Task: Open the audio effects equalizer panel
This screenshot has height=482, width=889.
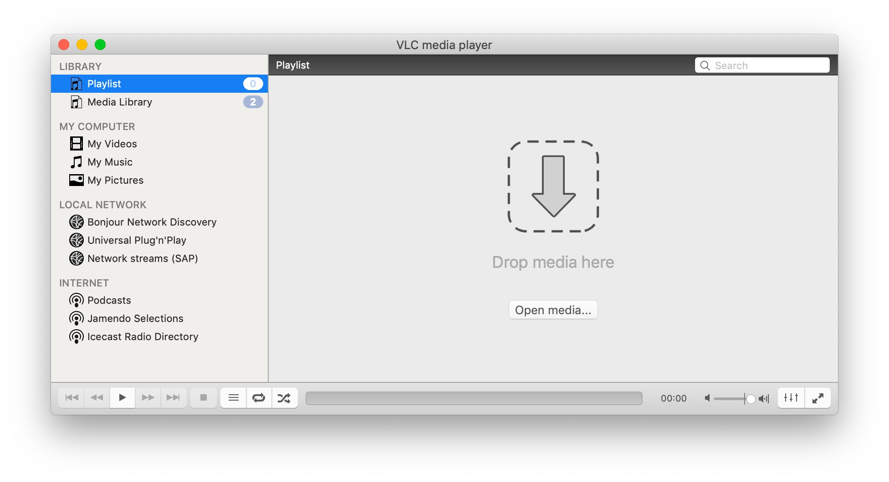Action: (x=791, y=398)
